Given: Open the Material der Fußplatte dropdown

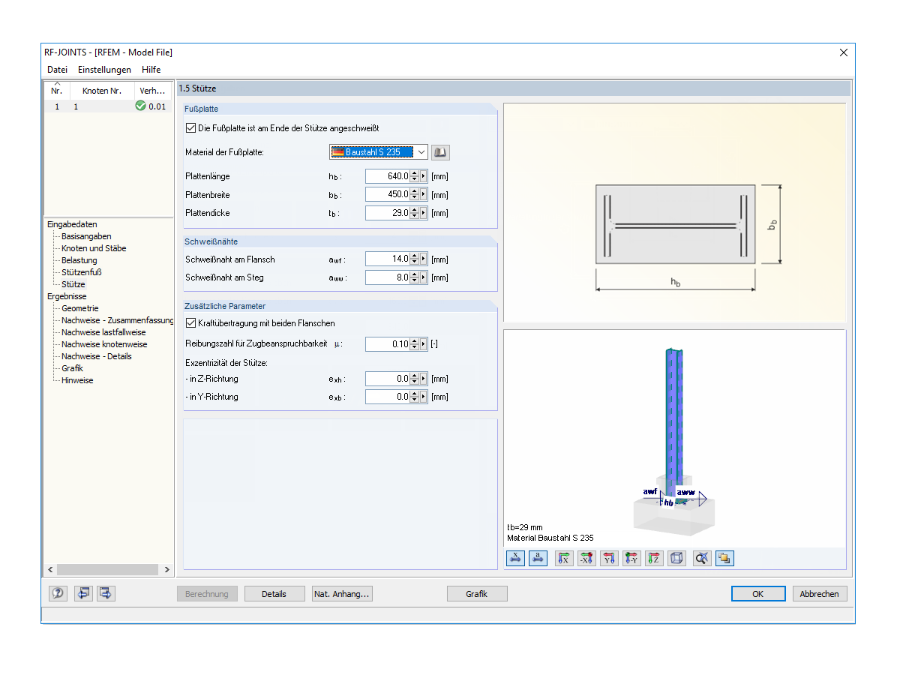Looking at the screenshot, I should [x=421, y=152].
